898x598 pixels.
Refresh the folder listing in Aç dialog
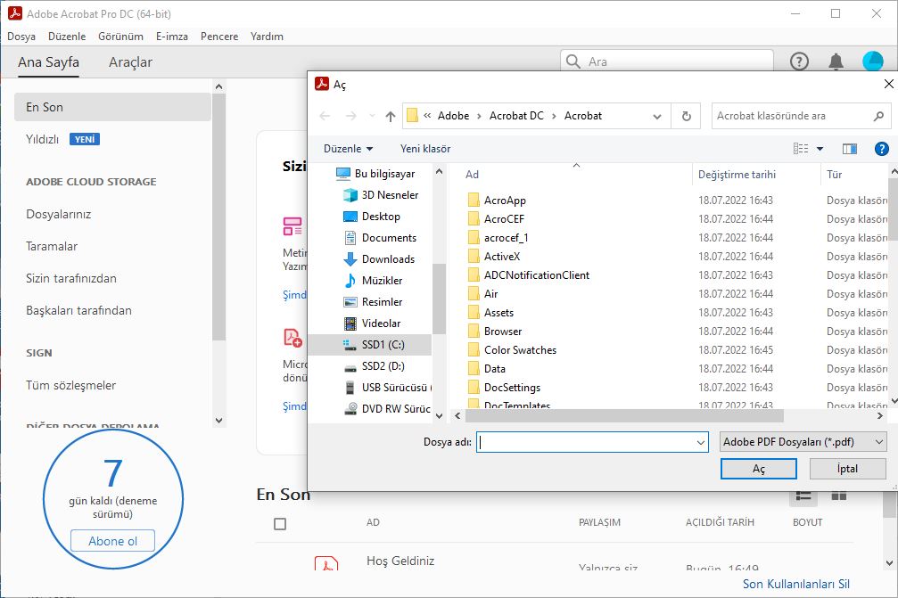[x=686, y=116]
